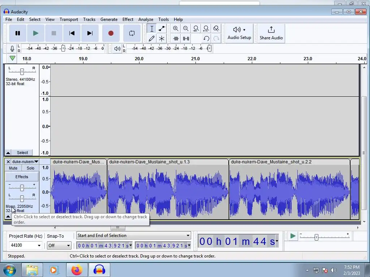This screenshot has width=370, height=277.
Task: Choose the Selection tool
Action: [x=152, y=29]
